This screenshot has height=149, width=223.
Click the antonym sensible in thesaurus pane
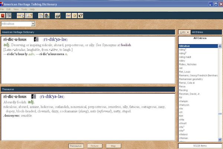[x=26, y=115]
